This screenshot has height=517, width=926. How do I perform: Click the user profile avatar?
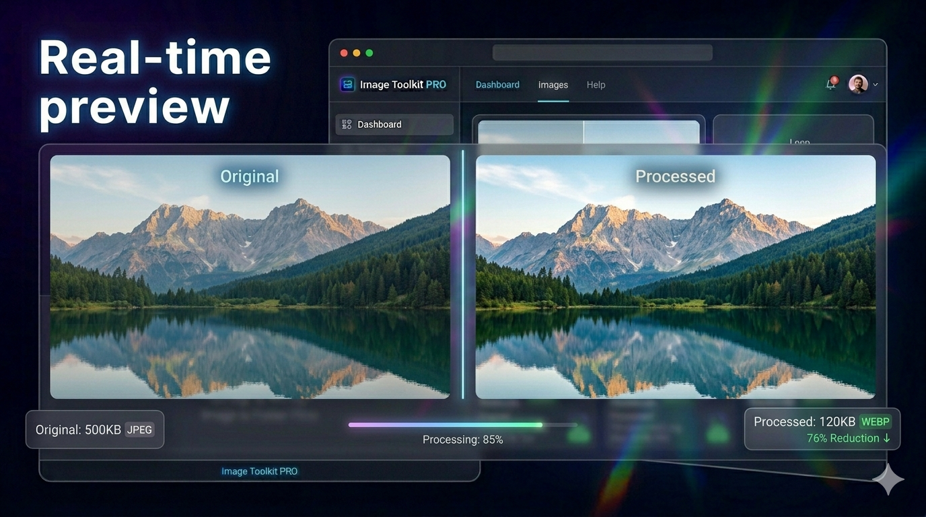[x=857, y=84]
